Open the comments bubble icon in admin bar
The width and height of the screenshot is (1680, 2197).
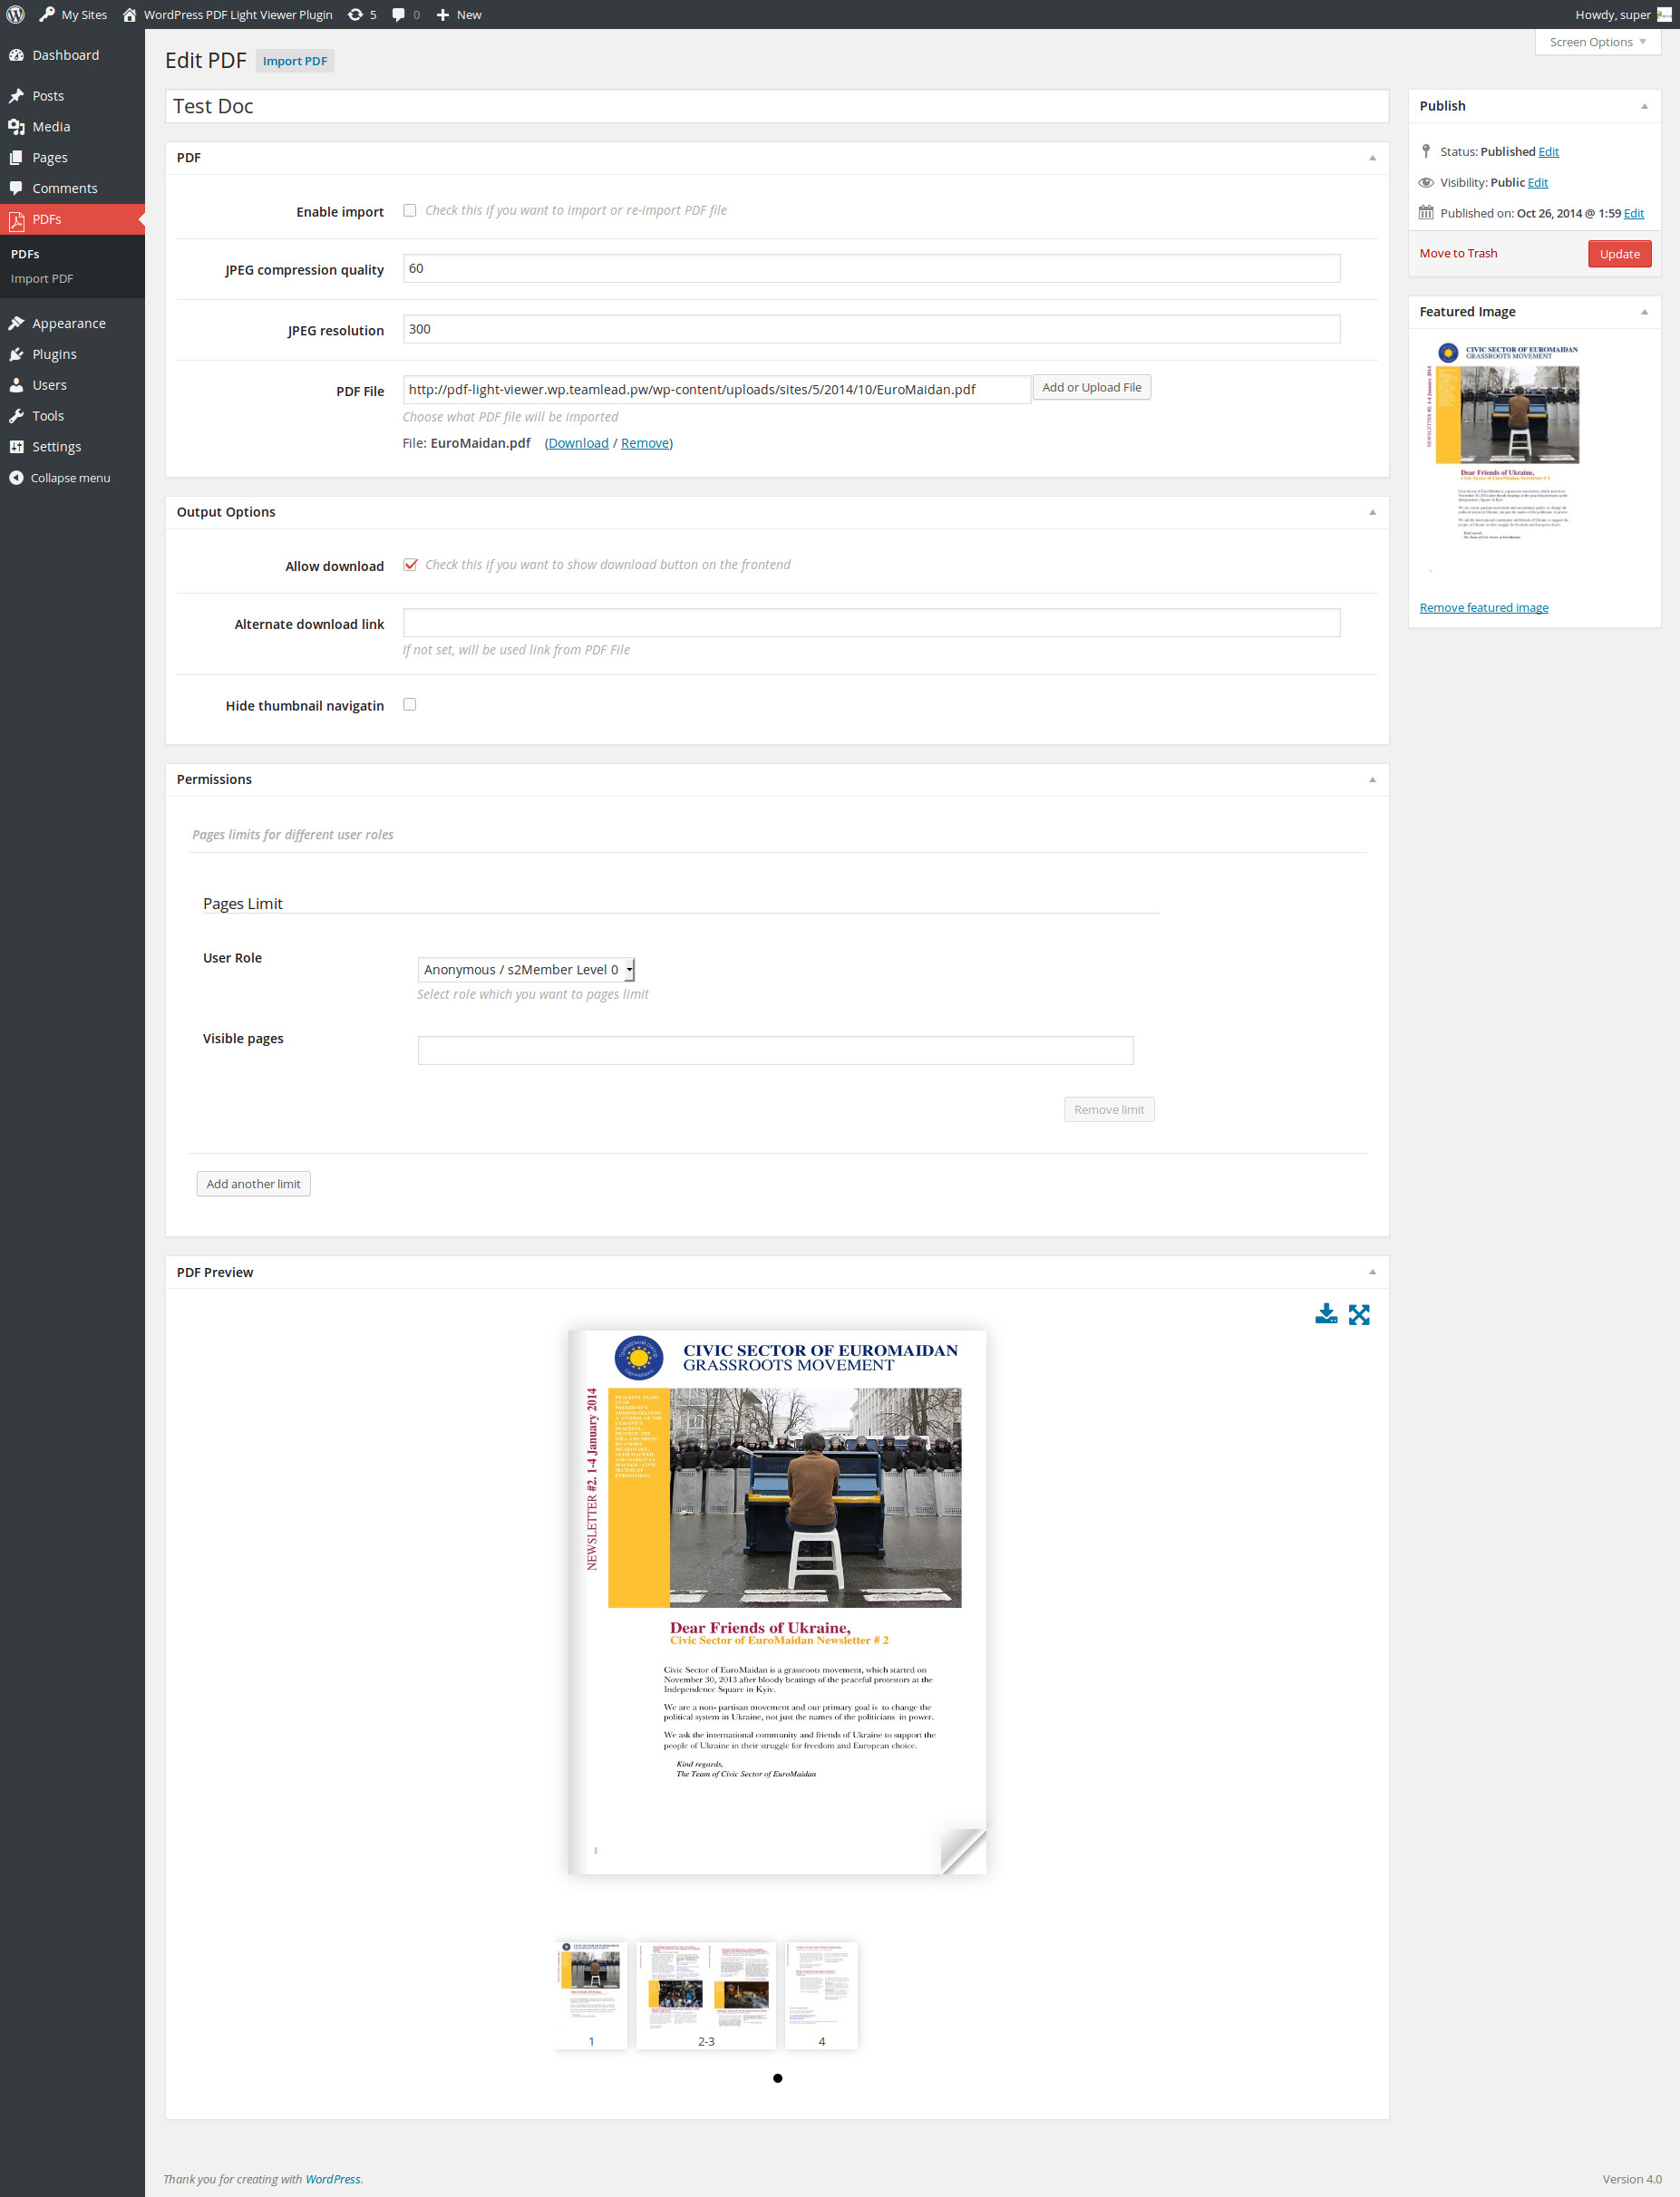tap(398, 15)
